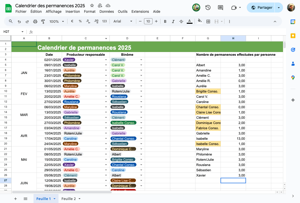
Task: Open Google Calendar in side panel
Action: tap(293, 22)
